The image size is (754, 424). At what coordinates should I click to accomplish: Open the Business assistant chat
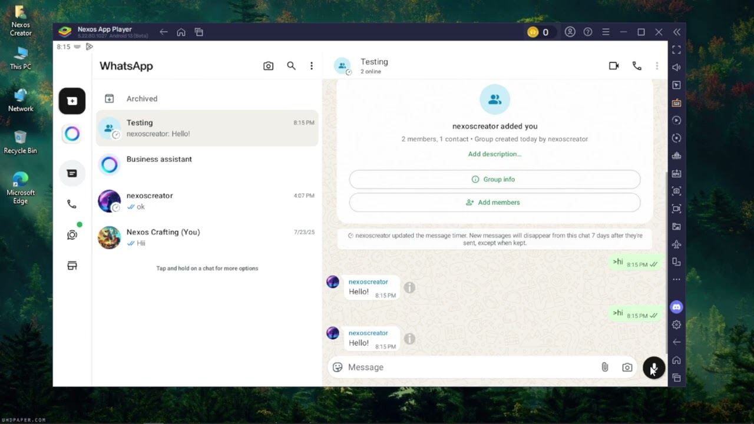tap(207, 164)
